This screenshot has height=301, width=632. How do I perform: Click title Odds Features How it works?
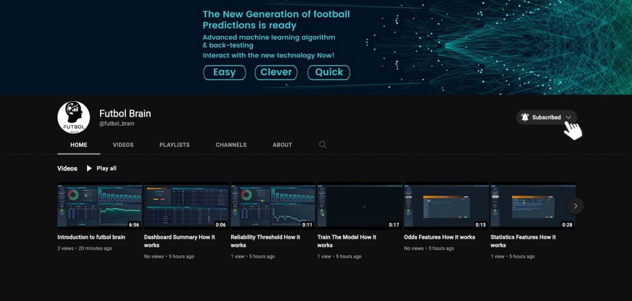pos(439,237)
